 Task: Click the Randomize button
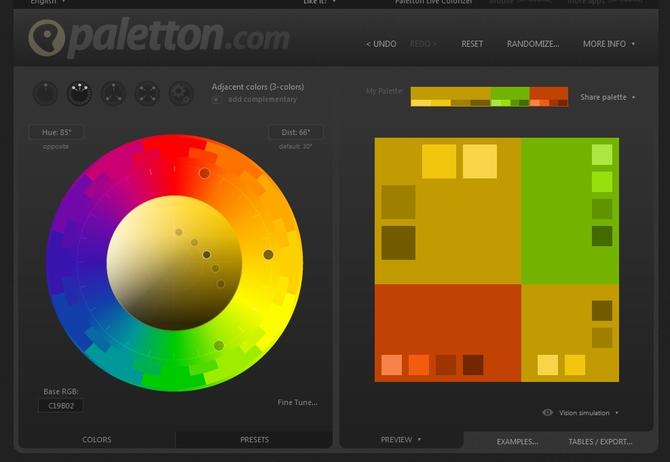[x=533, y=44]
